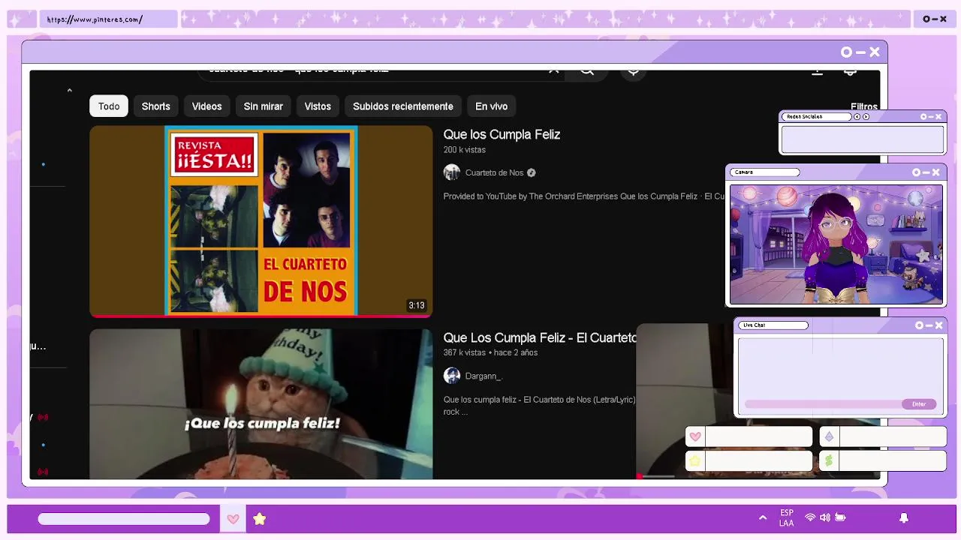Open the Wi-Fi network tray icon
This screenshot has height=540, width=961.
[x=810, y=517]
